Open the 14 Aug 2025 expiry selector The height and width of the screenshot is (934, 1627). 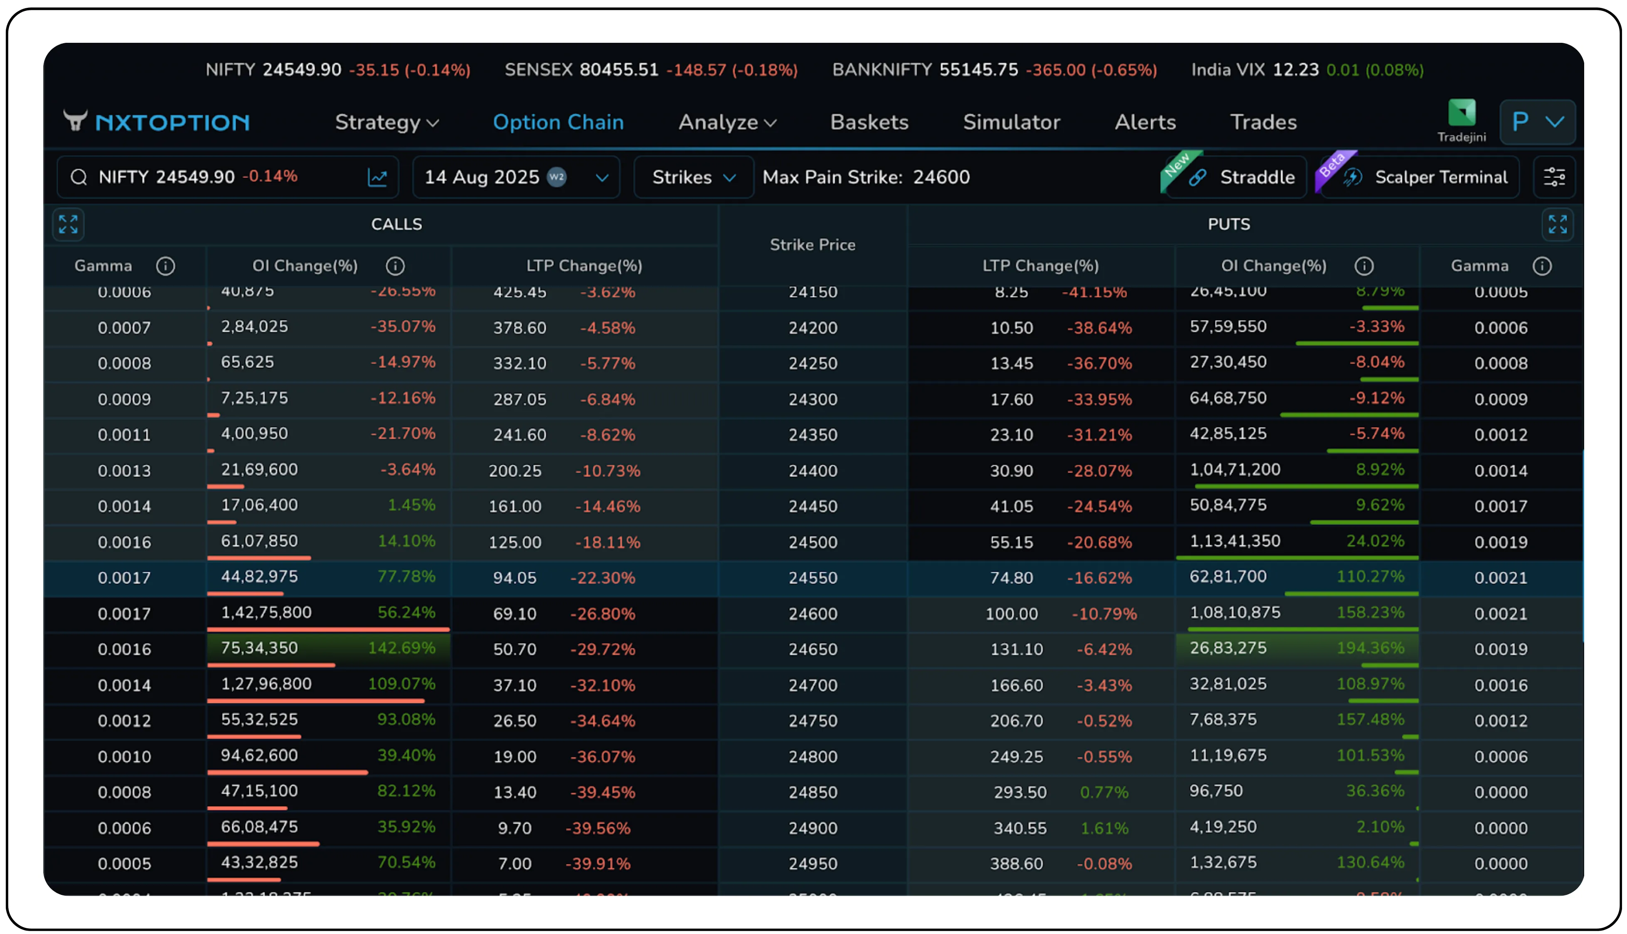(516, 177)
